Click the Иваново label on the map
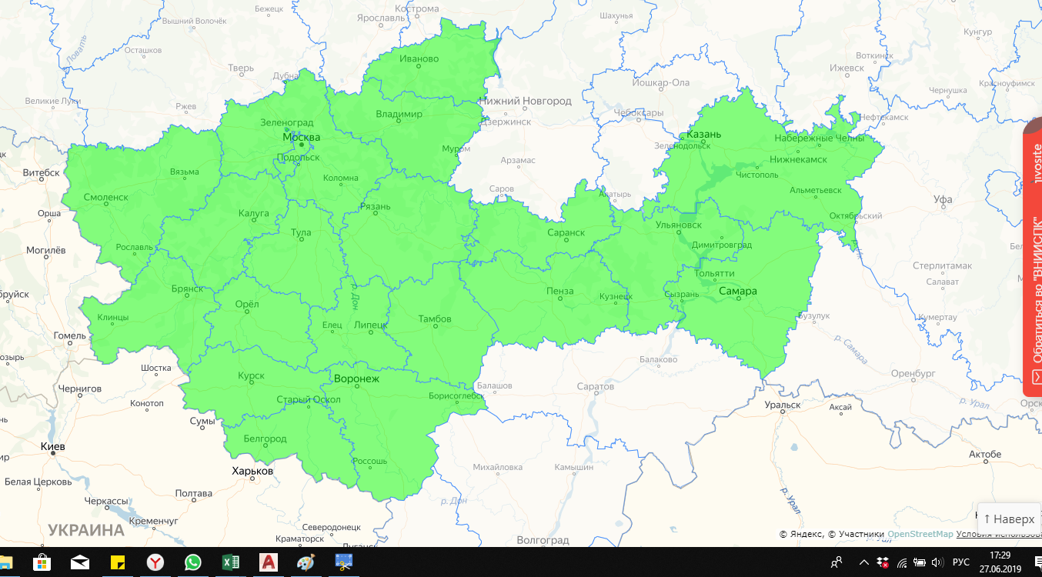Image resolution: width=1042 pixels, height=577 pixels. [x=419, y=58]
